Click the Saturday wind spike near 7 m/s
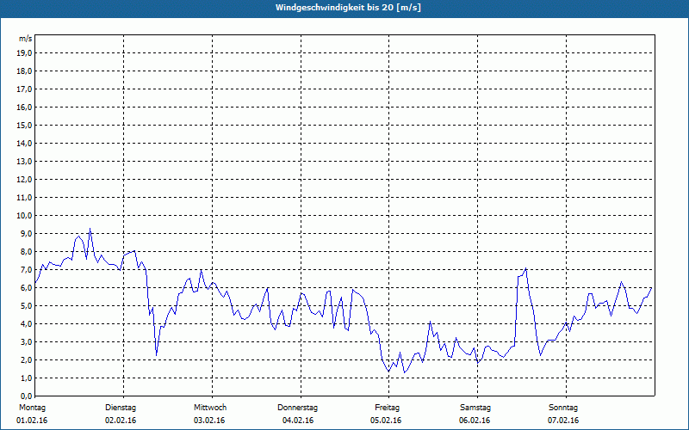This screenshot has width=689, height=430. 525,268
